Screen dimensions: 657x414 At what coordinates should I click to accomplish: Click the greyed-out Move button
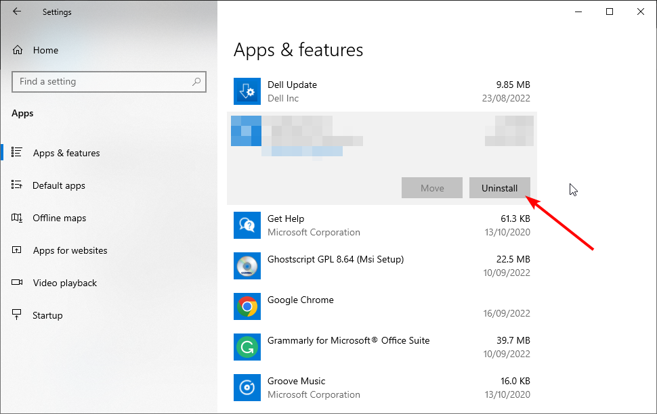coord(432,188)
